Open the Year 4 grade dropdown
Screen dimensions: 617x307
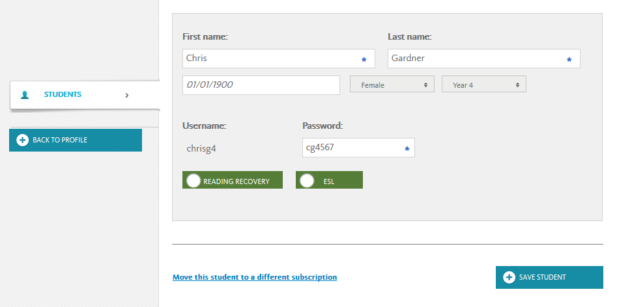point(484,84)
